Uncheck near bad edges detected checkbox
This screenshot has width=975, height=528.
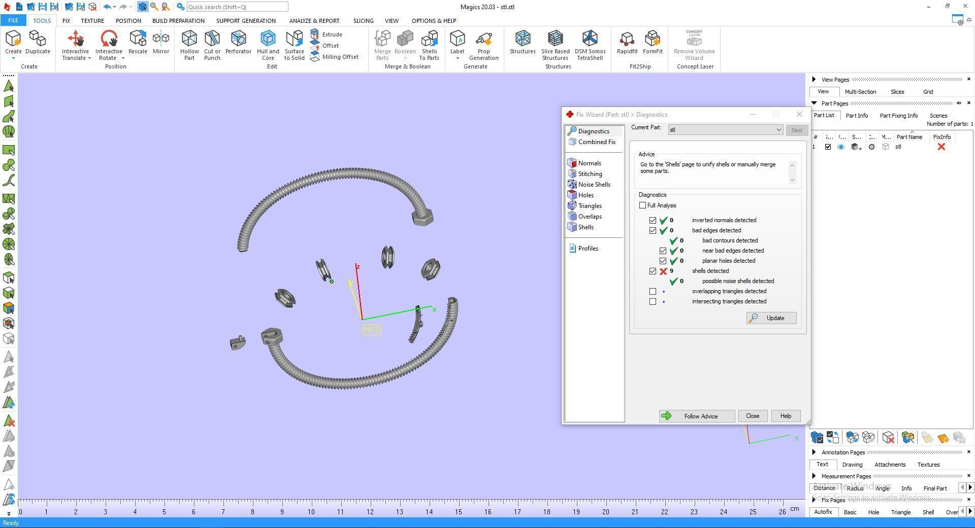[663, 251]
